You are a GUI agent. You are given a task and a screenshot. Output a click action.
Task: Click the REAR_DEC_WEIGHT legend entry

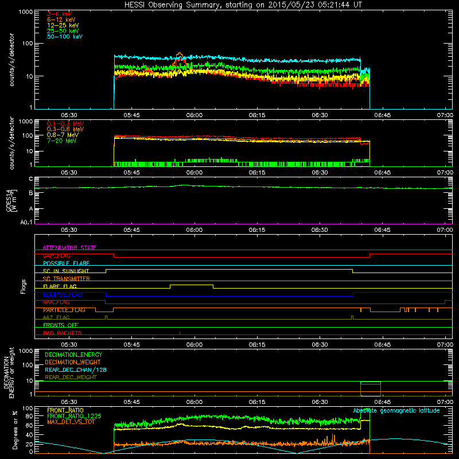(71, 378)
